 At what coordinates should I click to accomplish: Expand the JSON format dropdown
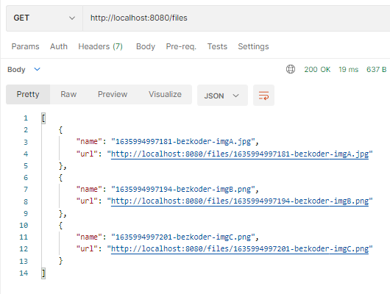(222, 96)
